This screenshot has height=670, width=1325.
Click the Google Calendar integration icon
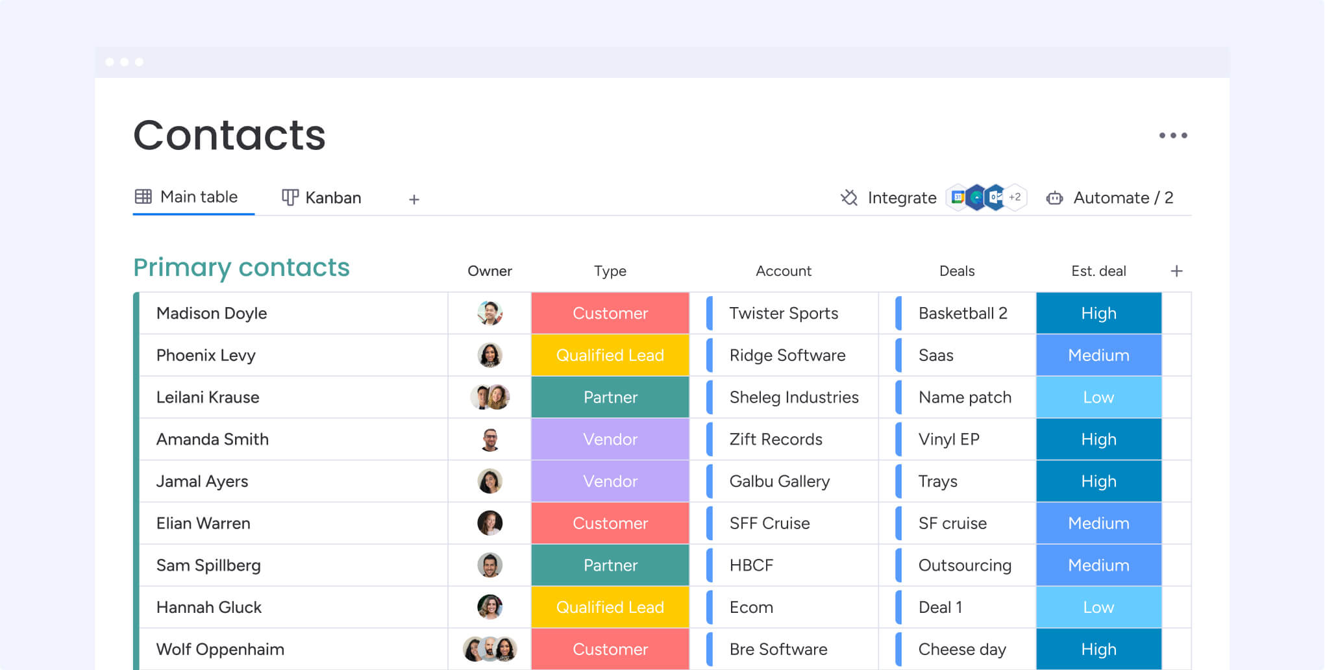coord(958,197)
